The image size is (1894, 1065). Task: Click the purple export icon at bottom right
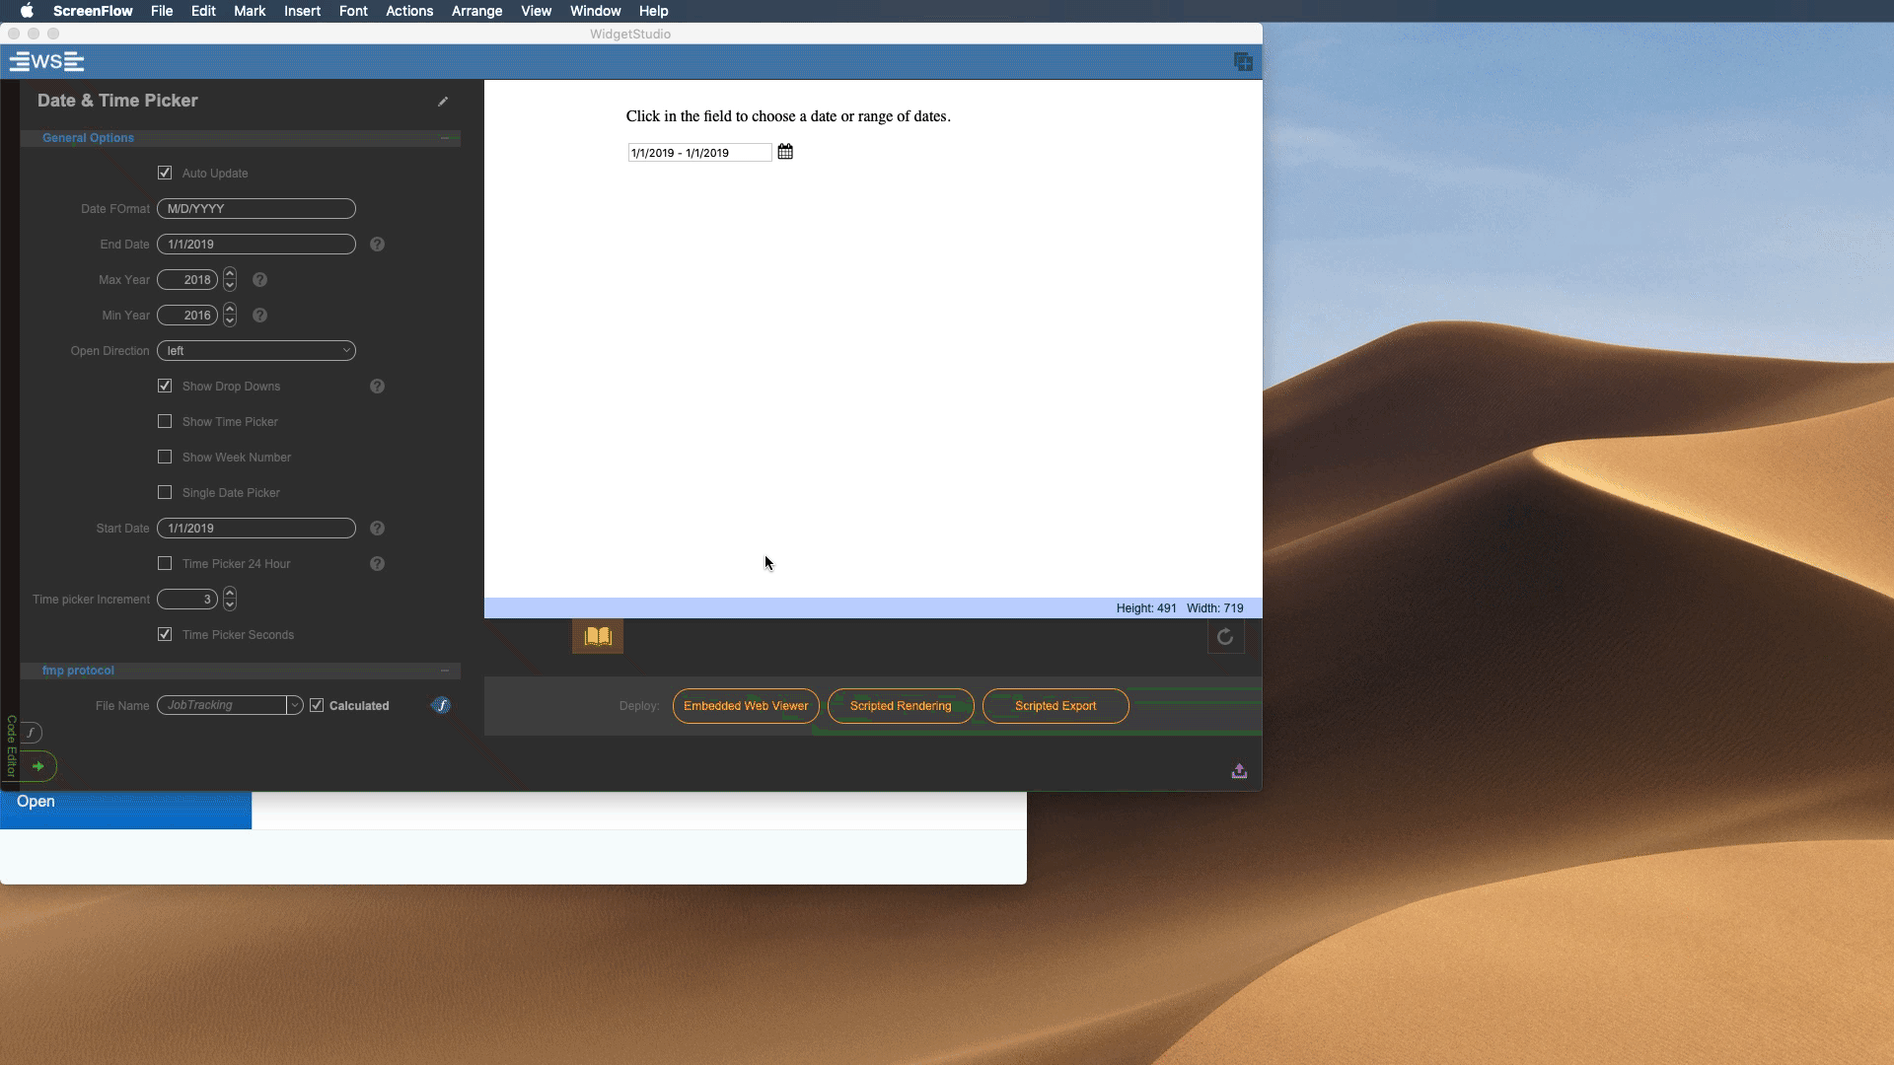pos(1239,771)
